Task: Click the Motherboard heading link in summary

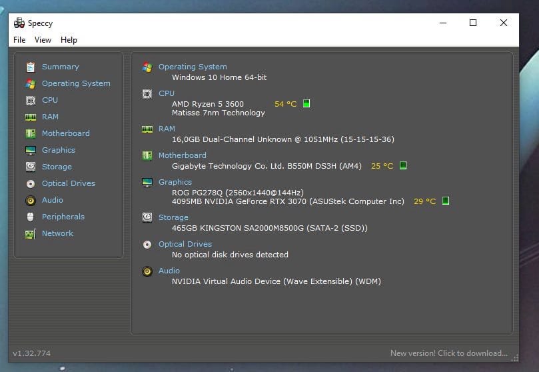Action: [x=182, y=155]
